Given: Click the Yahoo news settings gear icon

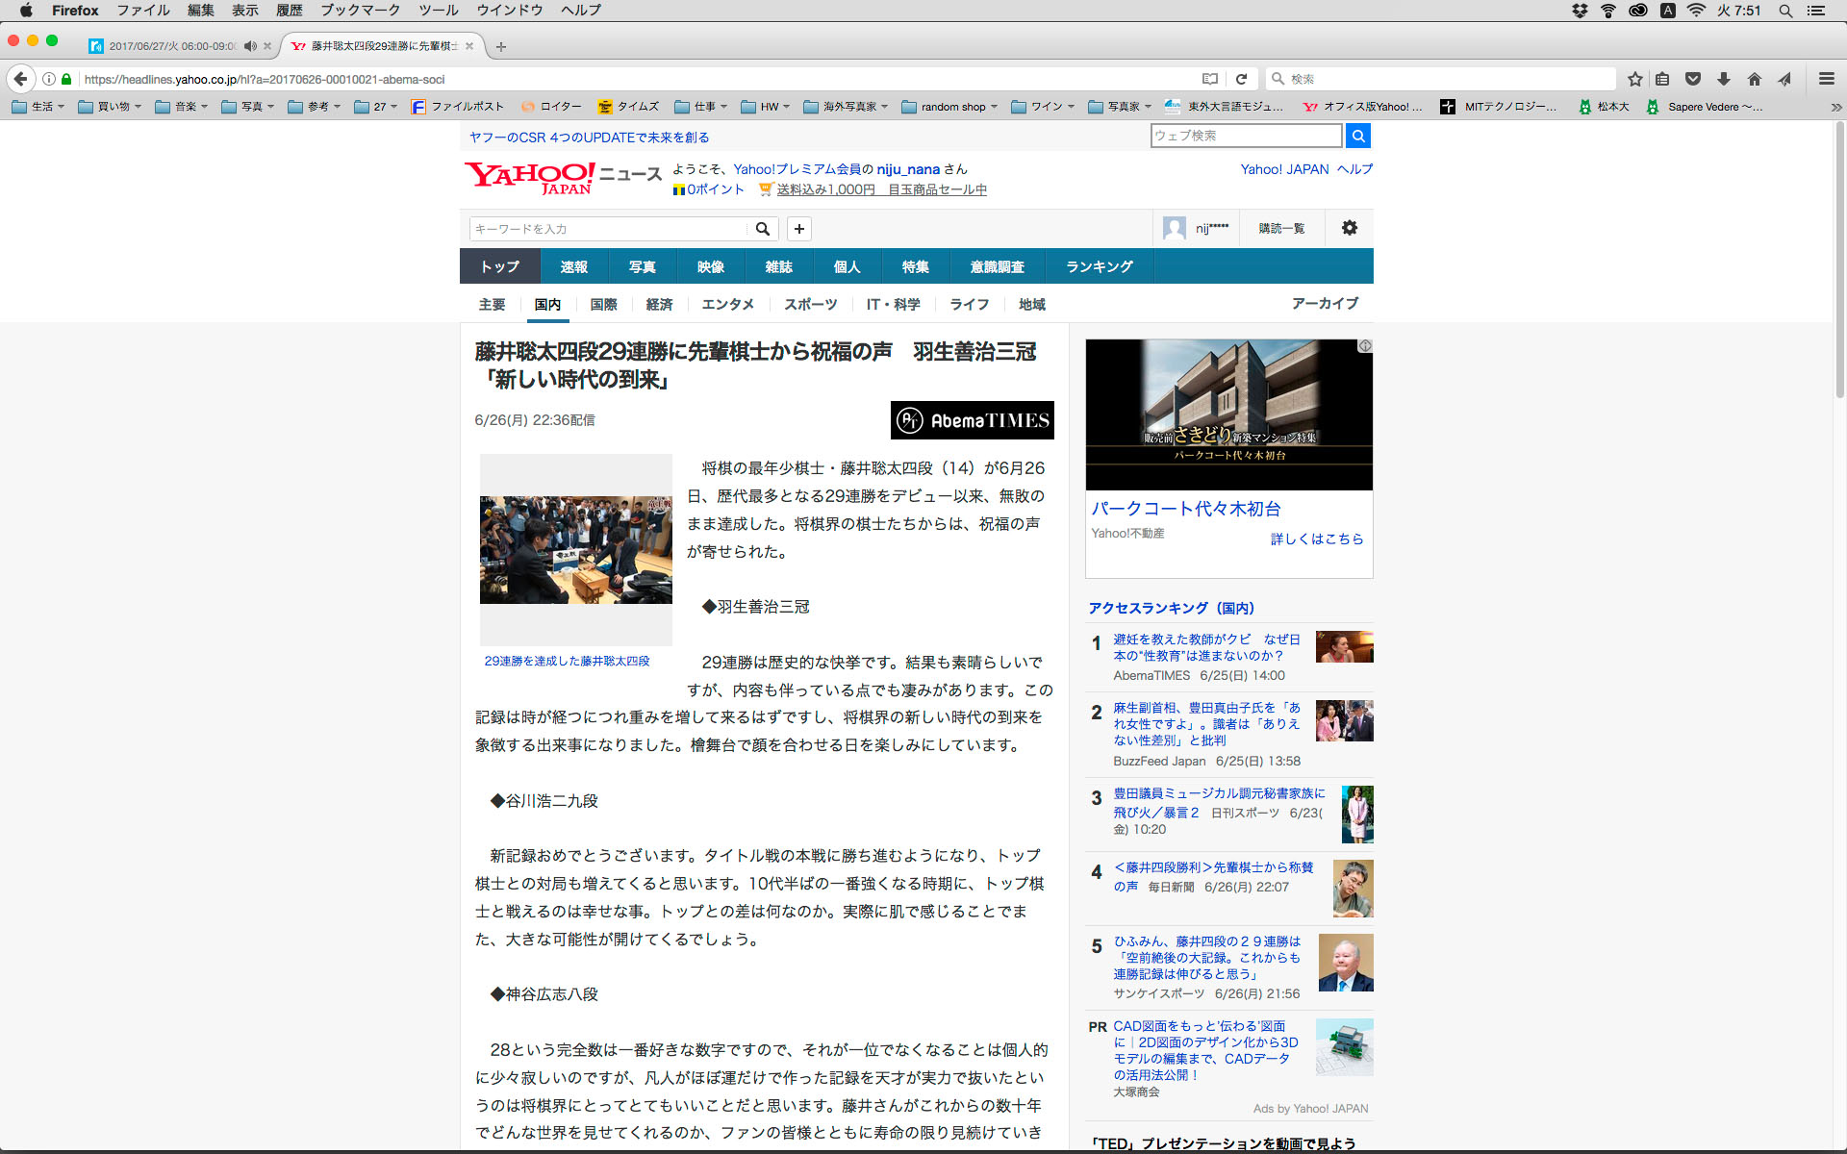Looking at the screenshot, I should click(1349, 228).
